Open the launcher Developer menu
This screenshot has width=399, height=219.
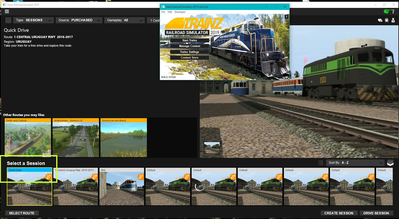point(180,12)
